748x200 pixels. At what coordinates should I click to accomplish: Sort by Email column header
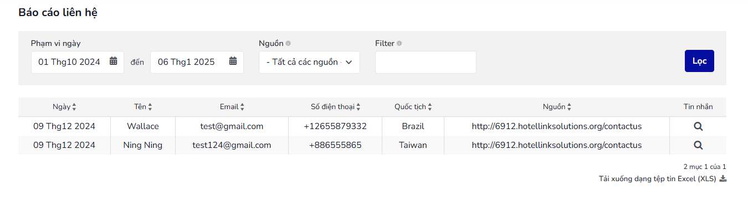tap(232, 107)
